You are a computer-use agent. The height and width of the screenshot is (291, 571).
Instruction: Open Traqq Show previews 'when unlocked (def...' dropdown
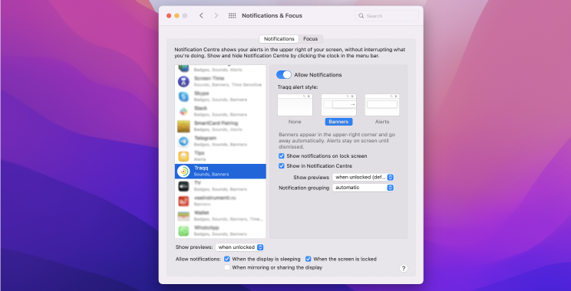(x=363, y=178)
